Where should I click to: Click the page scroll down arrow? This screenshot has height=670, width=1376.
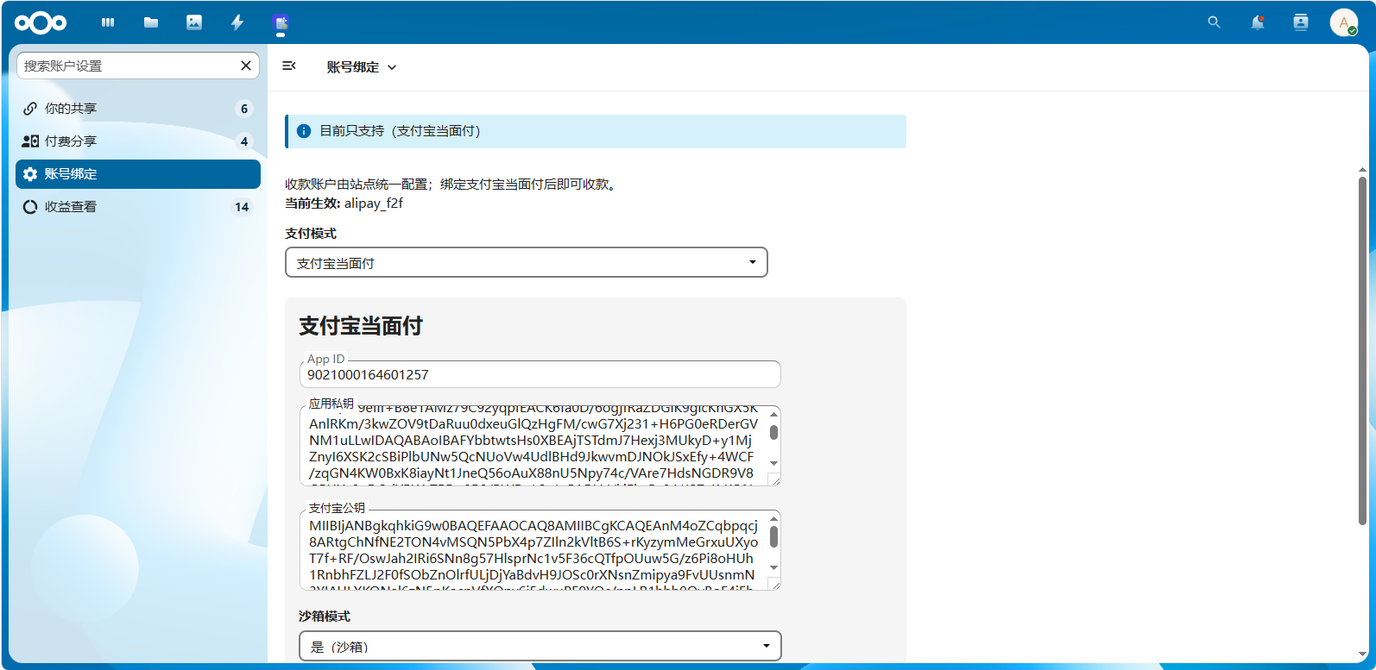click(x=1362, y=654)
